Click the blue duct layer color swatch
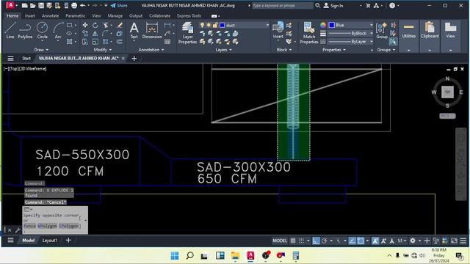The width and height of the screenshot is (470, 264). tap(222, 25)
